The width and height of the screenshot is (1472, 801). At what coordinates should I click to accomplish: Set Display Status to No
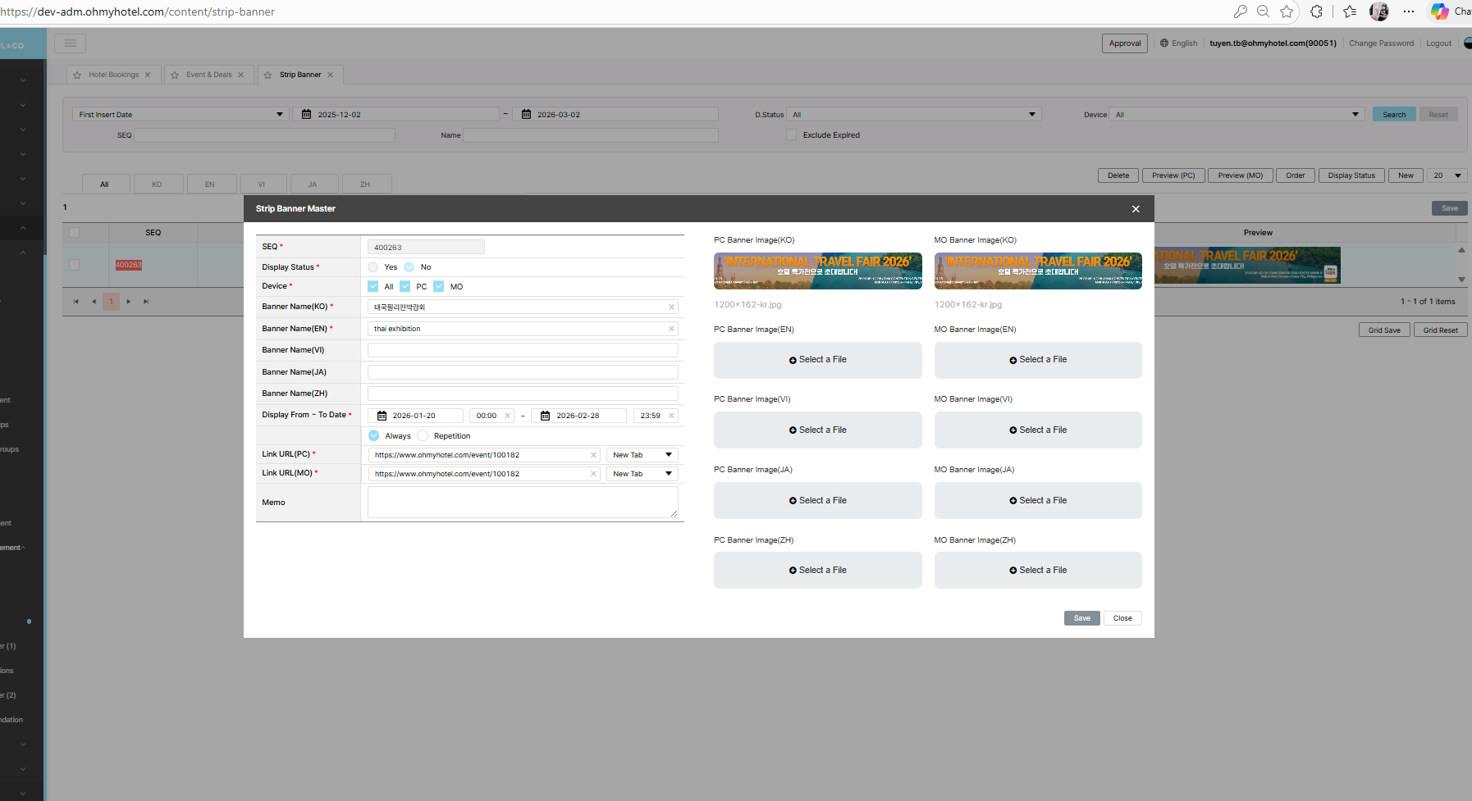(x=409, y=267)
